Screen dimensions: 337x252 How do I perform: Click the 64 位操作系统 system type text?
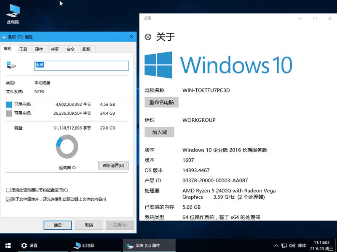[x=221, y=217]
